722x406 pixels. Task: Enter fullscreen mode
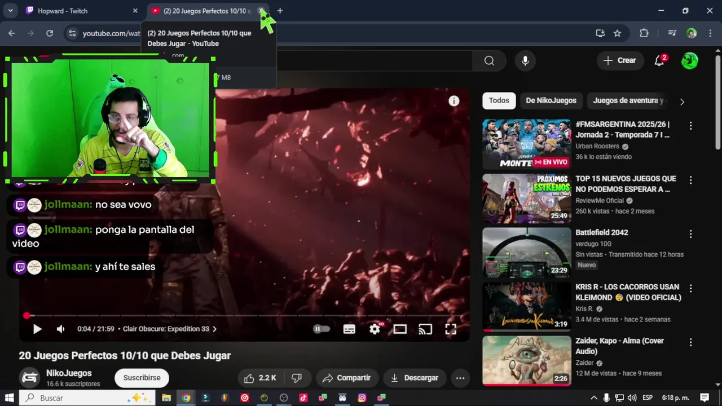click(451, 329)
